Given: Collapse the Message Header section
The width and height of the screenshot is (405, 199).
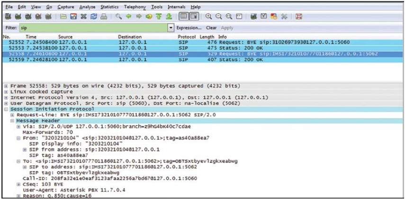Looking at the screenshot, I should (12, 120).
